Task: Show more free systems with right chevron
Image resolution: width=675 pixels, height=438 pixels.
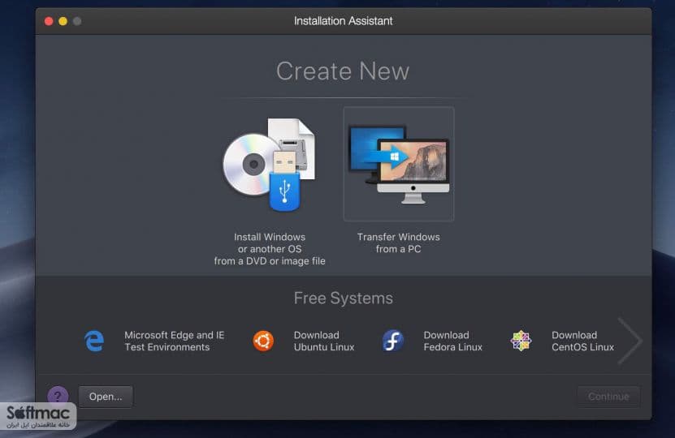Action: 630,341
